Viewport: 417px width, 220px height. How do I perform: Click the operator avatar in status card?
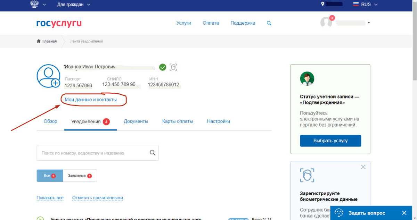tap(307, 78)
